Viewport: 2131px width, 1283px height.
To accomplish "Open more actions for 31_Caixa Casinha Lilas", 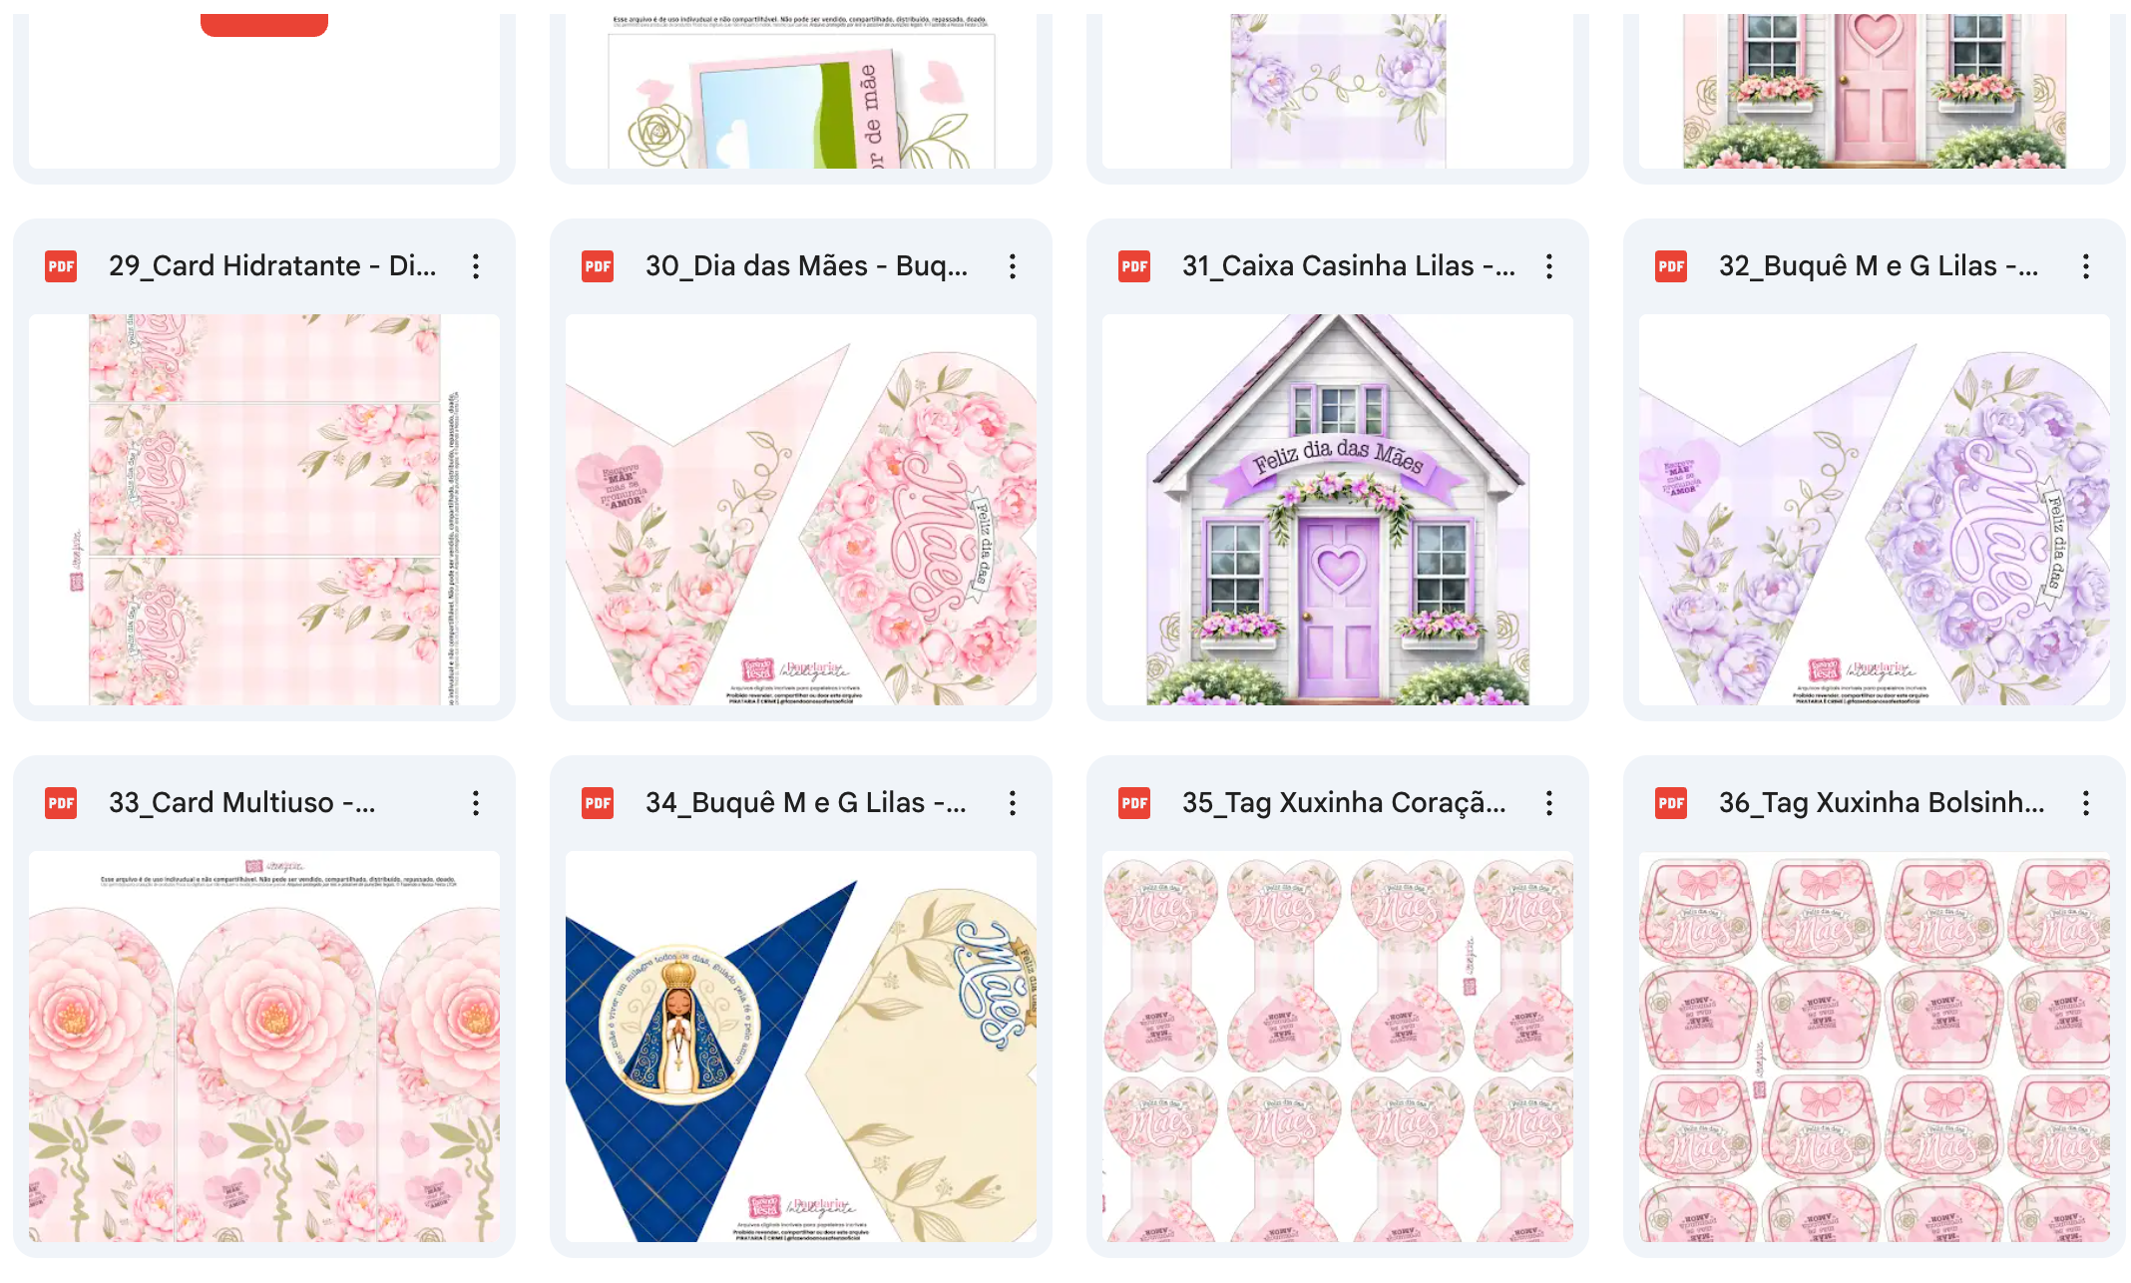I will pyautogui.click(x=1549, y=266).
